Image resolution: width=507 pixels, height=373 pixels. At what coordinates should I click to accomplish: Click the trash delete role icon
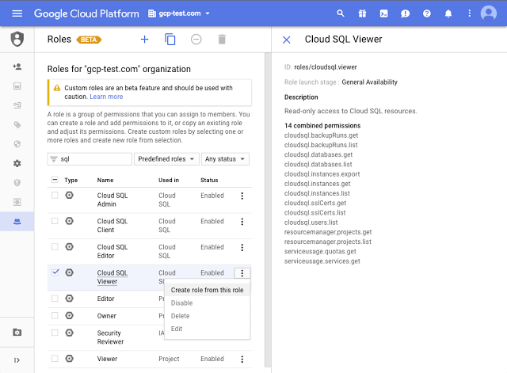pyautogui.click(x=222, y=40)
